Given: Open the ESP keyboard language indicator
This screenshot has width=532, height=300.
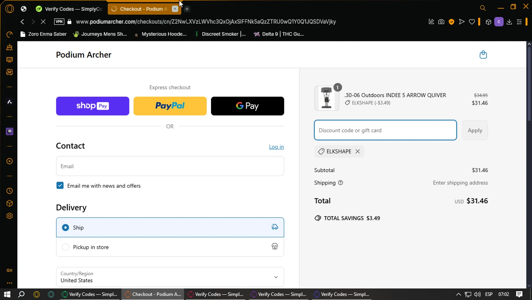Looking at the screenshot, I should point(489,294).
